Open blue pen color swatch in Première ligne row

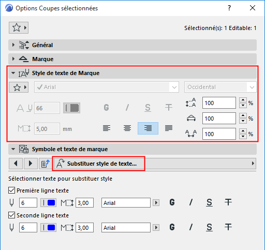tap(49, 202)
